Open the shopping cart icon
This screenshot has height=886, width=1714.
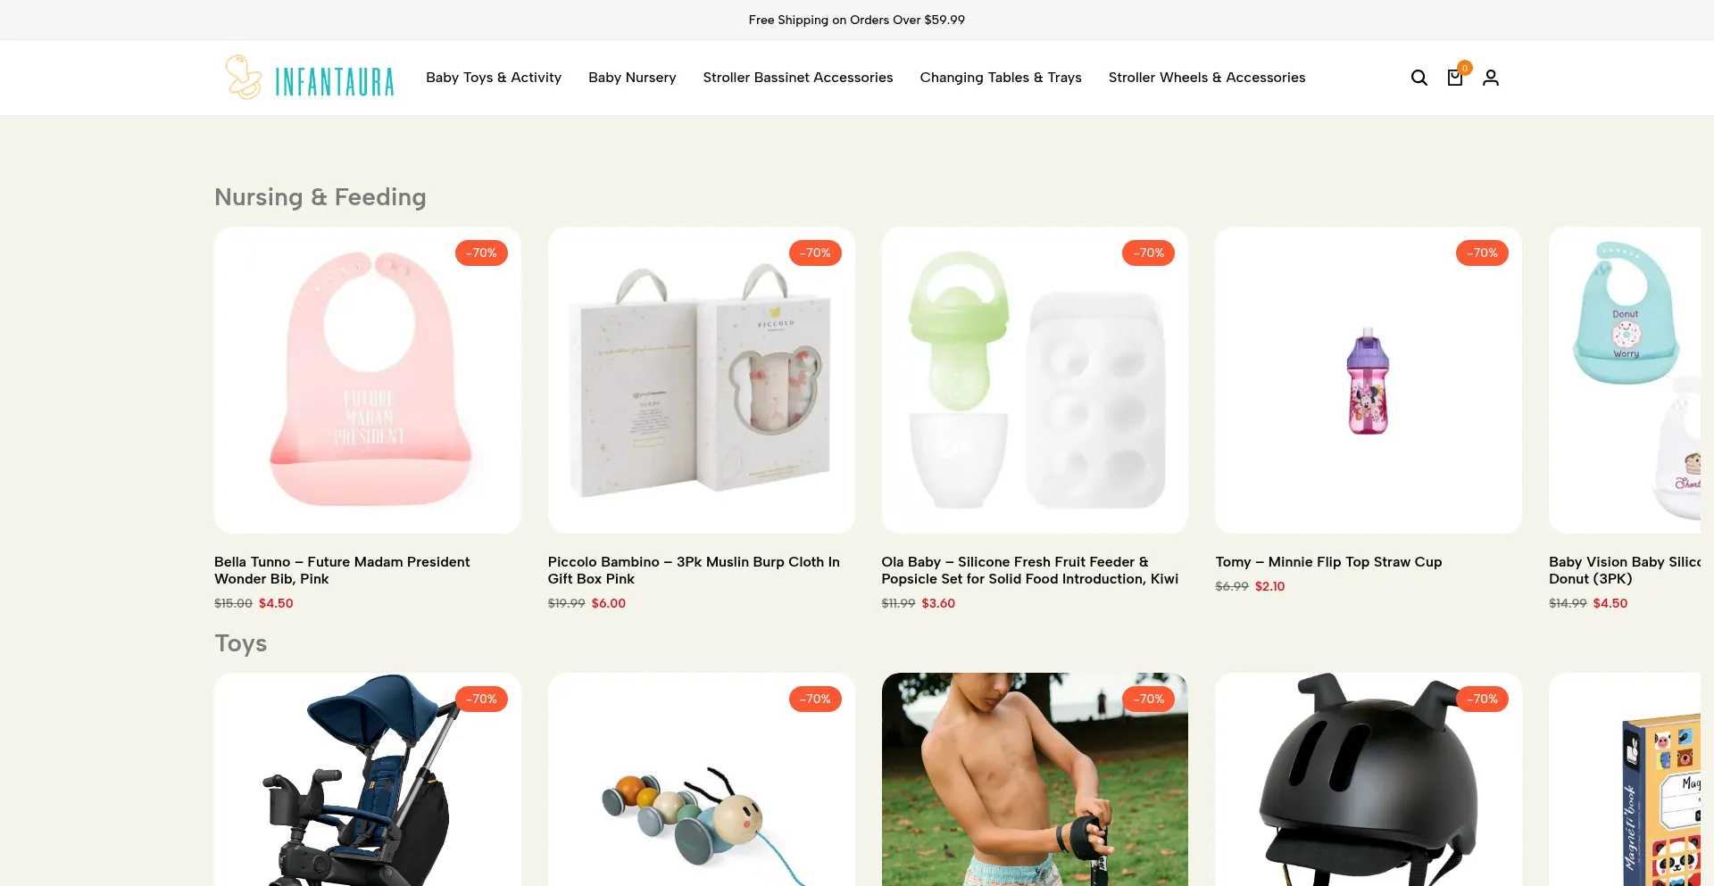click(1455, 78)
